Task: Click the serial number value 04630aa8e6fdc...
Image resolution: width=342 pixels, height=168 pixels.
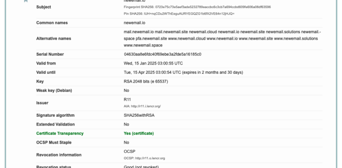Action: [163, 54]
